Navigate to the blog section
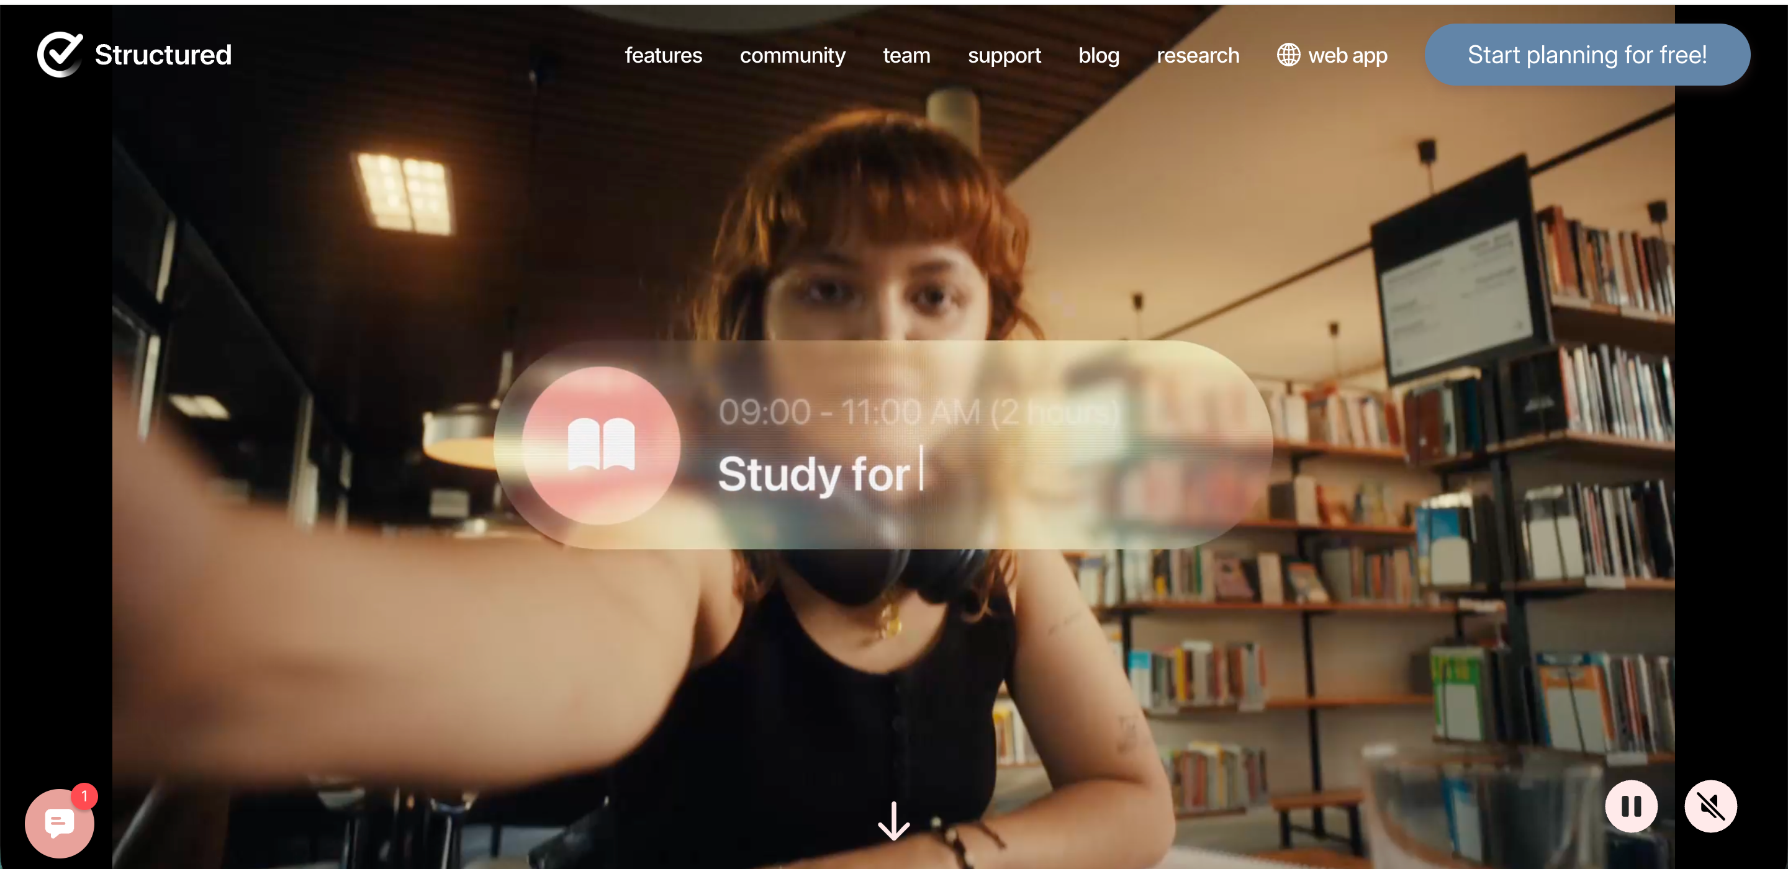The width and height of the screenshot is (1788, 869). (1099, 55)
